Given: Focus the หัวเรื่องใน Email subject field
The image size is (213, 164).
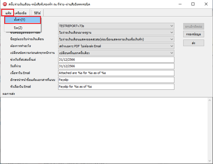Looking at the screenshot, I should click(x=116, y=87).
